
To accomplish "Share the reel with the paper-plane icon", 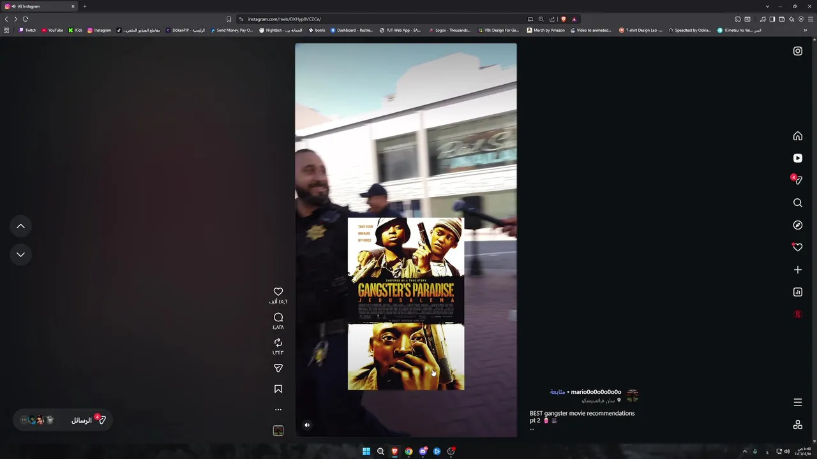I will click(x=278, y=368).
